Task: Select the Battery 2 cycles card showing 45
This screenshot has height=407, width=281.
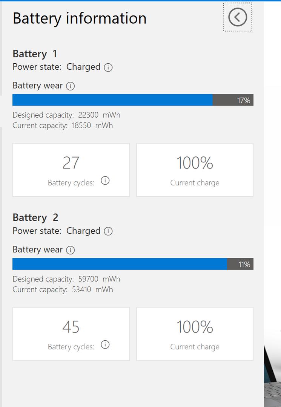Action: coord(71,334)
